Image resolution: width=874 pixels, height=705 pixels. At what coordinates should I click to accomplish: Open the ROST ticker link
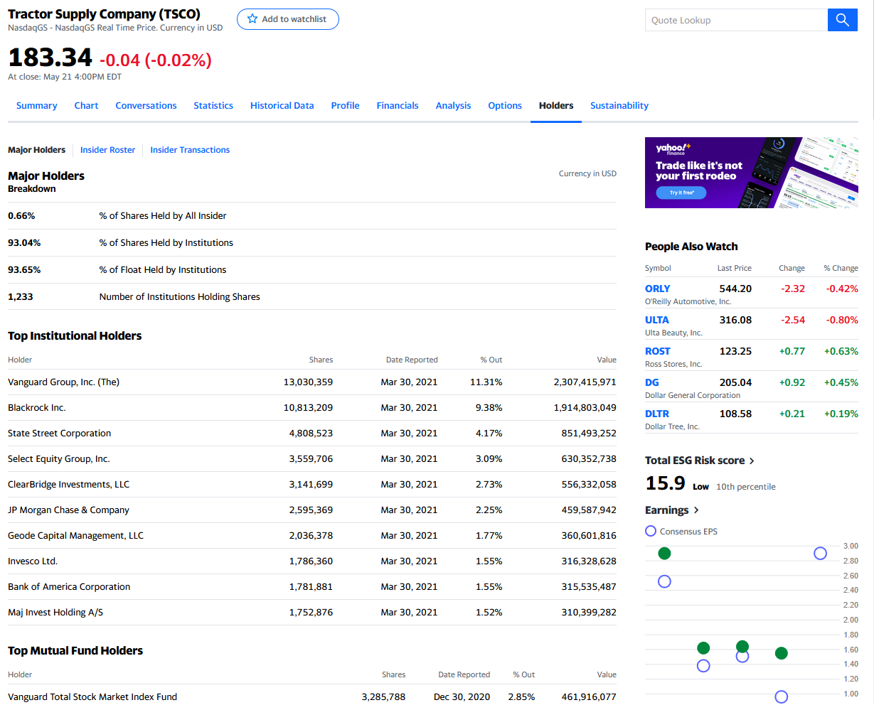(658, 351)
